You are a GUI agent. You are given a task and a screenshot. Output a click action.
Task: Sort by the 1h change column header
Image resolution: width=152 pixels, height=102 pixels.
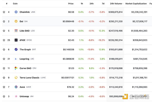pos(81,4)
